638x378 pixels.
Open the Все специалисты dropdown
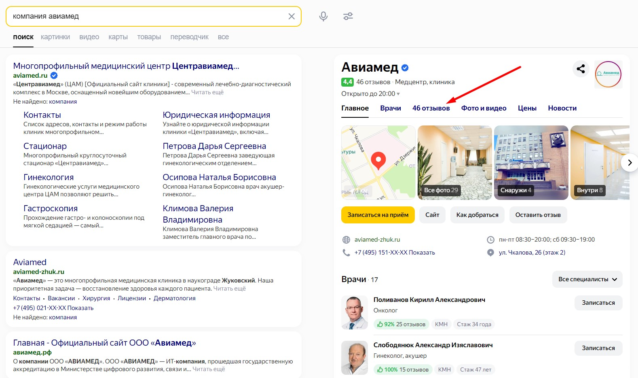tap(587, 279)
